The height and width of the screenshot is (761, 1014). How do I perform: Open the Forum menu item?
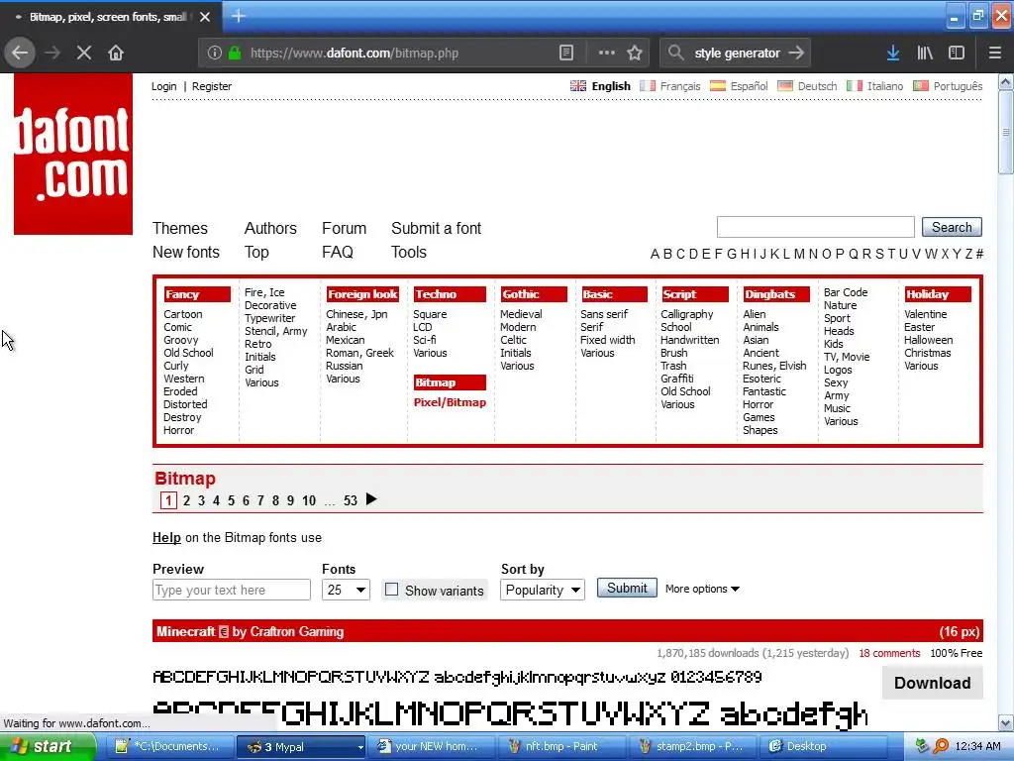[344, 229]
